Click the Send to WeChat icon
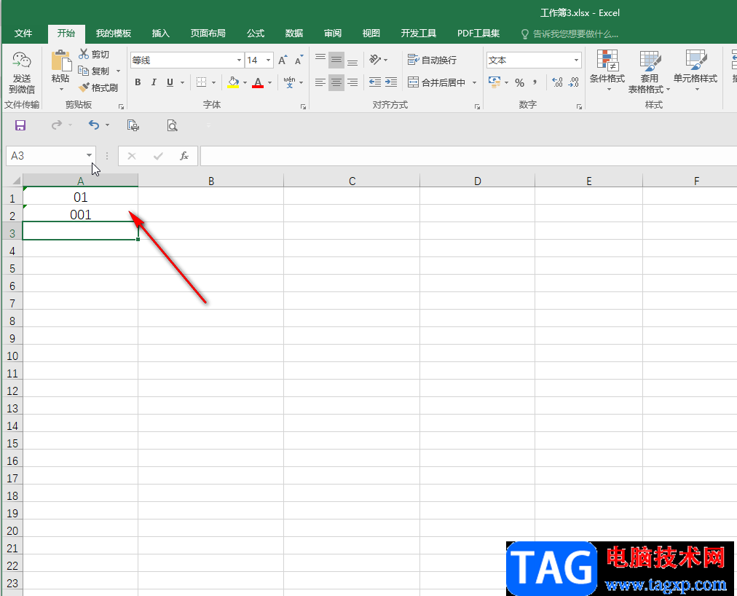This screenshot has height=596, width=737. click(x=22, y=72)
